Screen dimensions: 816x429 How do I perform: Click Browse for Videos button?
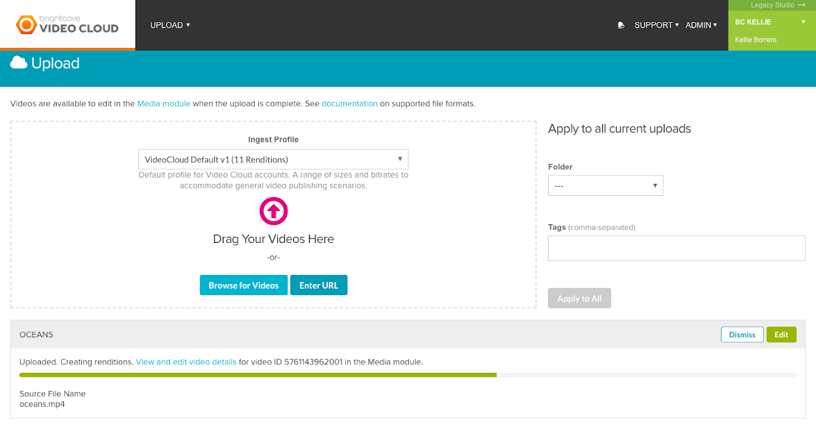point(244,285)
